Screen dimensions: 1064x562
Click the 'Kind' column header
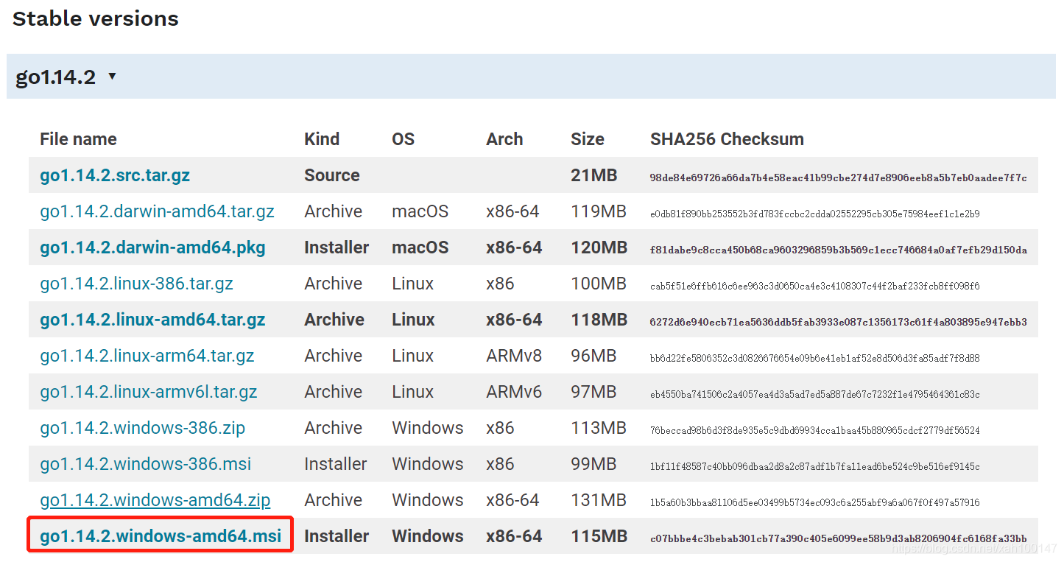click(x=322, y=139)
